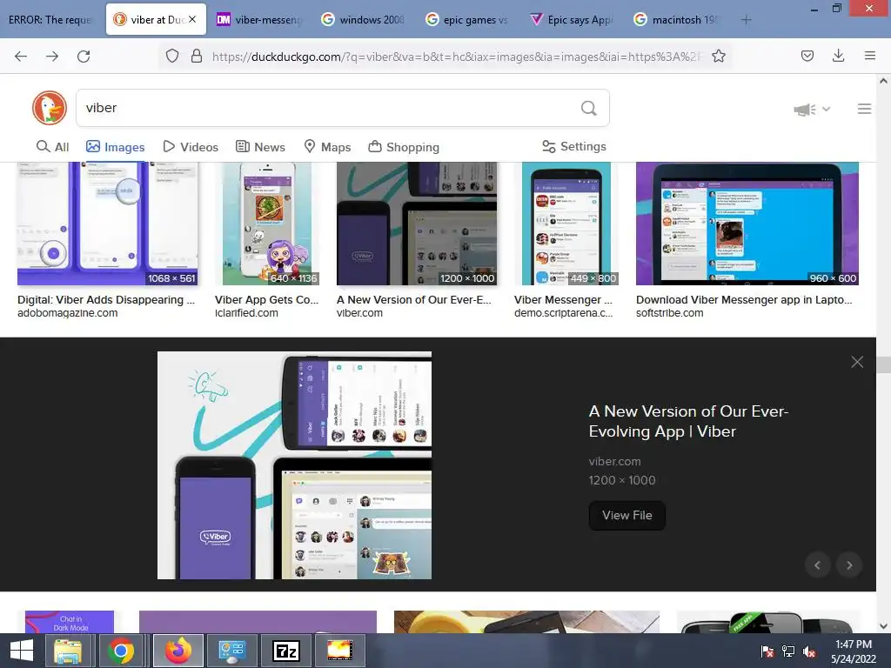891x668 pixels.
Task: Switch to the Videos results tab
Action: tap(191, 147)
